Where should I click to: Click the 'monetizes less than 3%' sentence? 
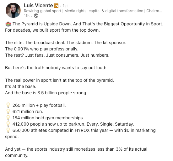pyautogui.click(x=76, y=152)
